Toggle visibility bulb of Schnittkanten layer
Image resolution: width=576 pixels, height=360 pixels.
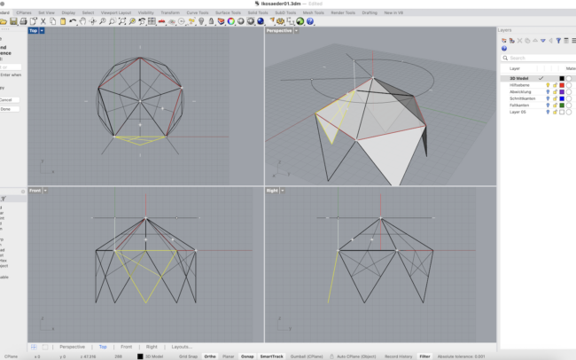tap(548, 98)
